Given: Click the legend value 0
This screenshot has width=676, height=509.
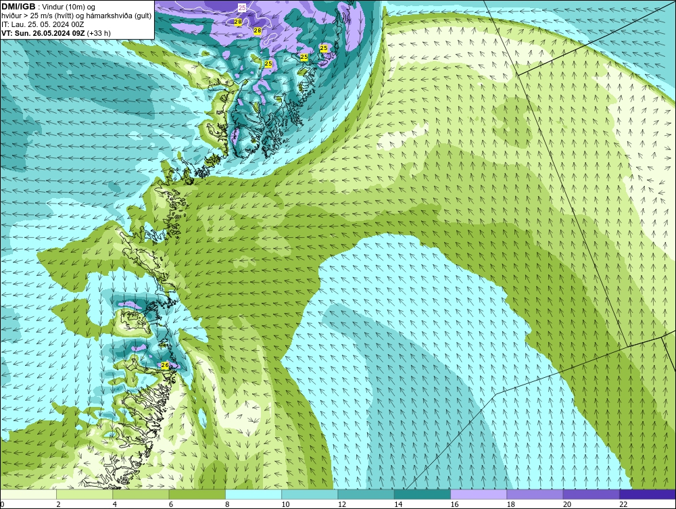Looking at the screenshot, I should [x=2, y=505].
